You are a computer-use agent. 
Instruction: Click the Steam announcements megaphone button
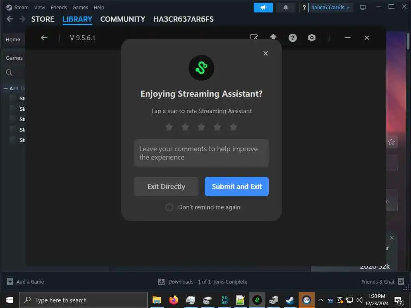tap(263, 8)
